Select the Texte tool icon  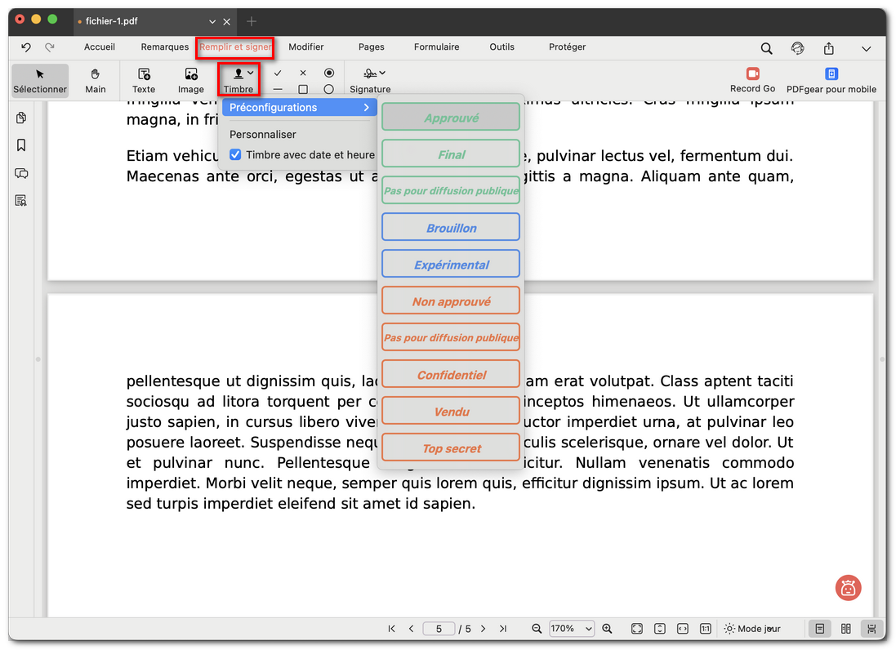(144, 74)
